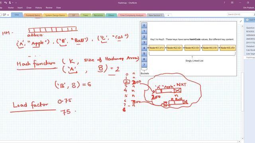Expand the page with the full-page view arrow icon

point(241,21)
